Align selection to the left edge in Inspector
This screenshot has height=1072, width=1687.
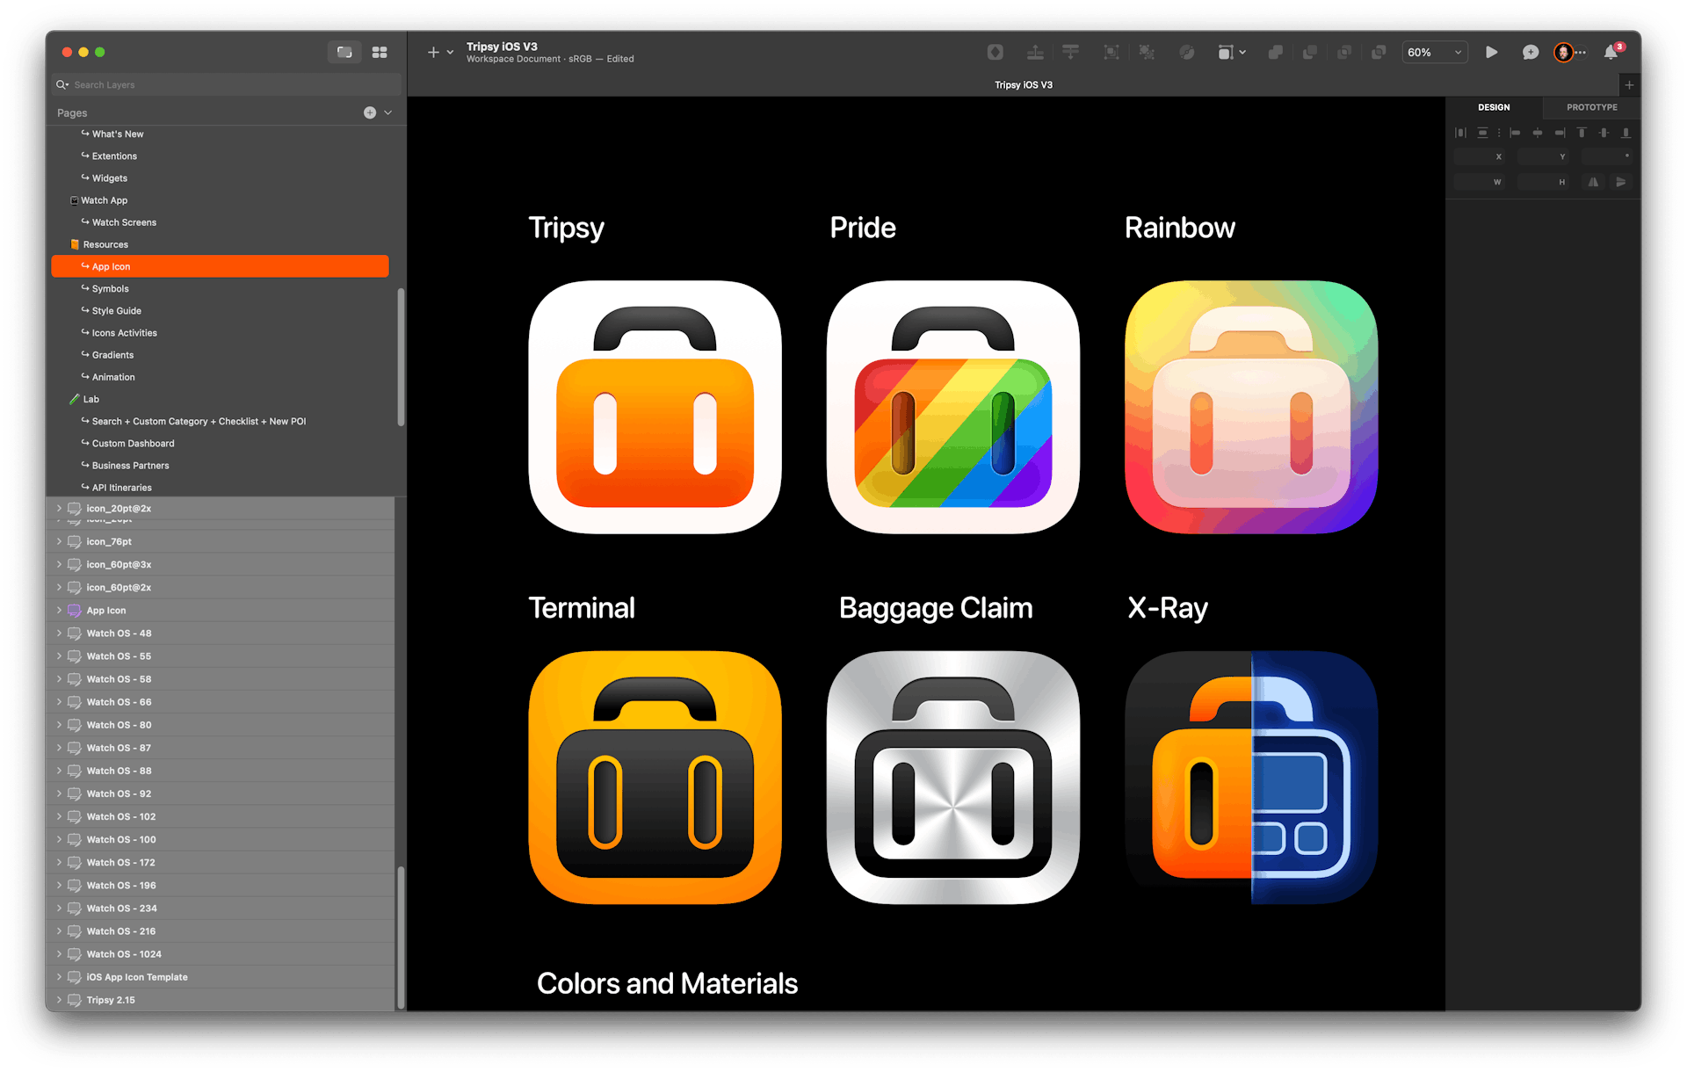click(x=1515, y=133)
